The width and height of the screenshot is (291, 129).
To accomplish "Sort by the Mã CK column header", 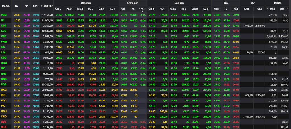I will coord(6,6).
